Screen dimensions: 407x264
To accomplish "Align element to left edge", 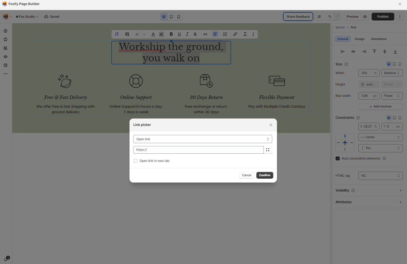I will point(343,52).
